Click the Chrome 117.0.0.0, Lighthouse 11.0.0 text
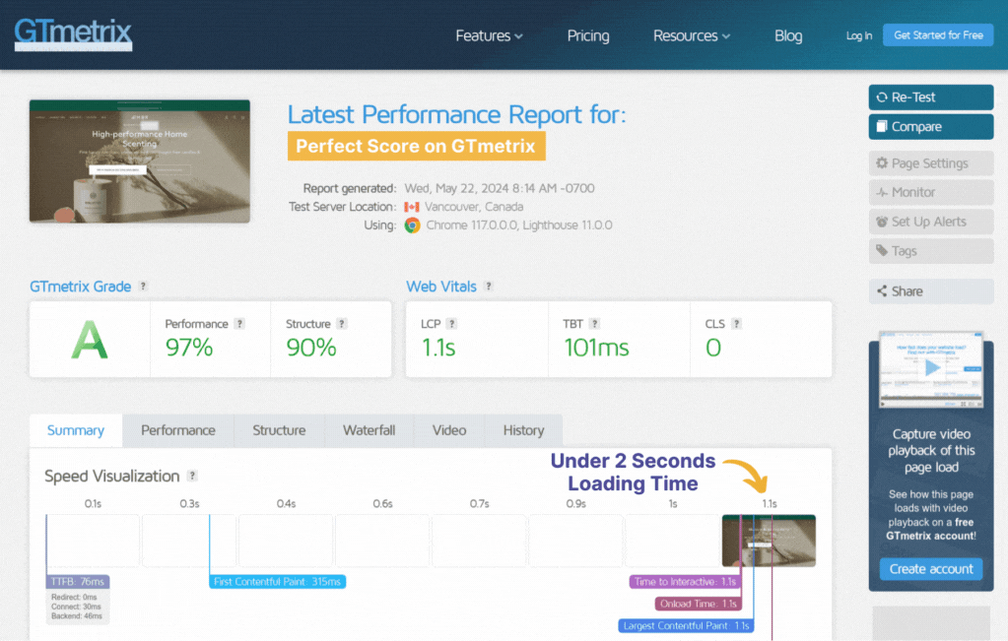Viewport: 1008px width, 641px height. (519, 225)
